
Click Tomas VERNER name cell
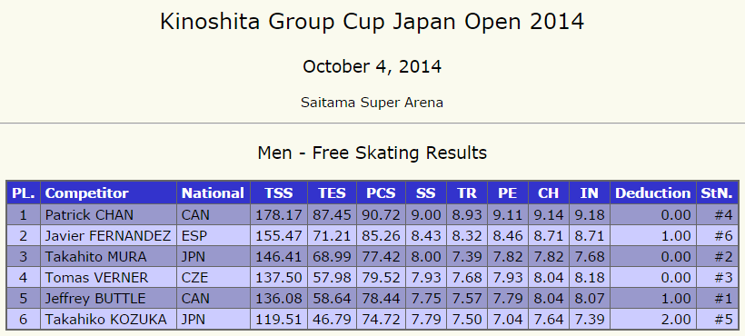click(108, 278)
